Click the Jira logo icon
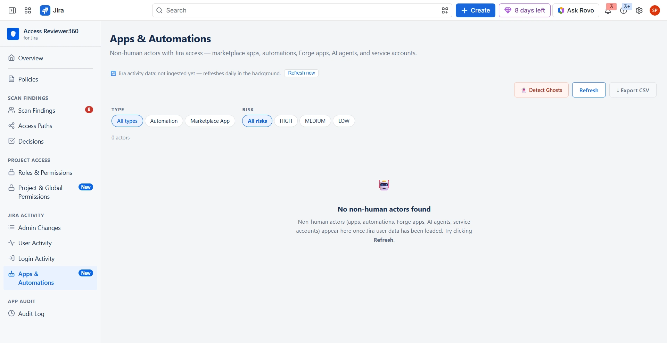This screenshot has height=343, width=667. [x=45, y=10]
